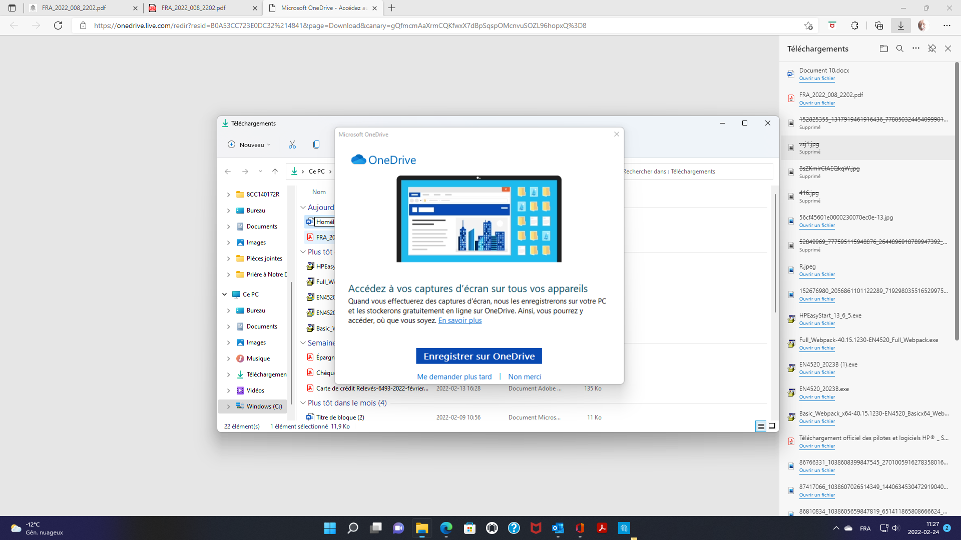Click the copy icon in Explorer toolbar

[x=316, y=144]
